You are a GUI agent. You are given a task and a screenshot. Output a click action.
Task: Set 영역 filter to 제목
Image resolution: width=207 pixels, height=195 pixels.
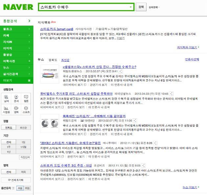coord(23,172)
